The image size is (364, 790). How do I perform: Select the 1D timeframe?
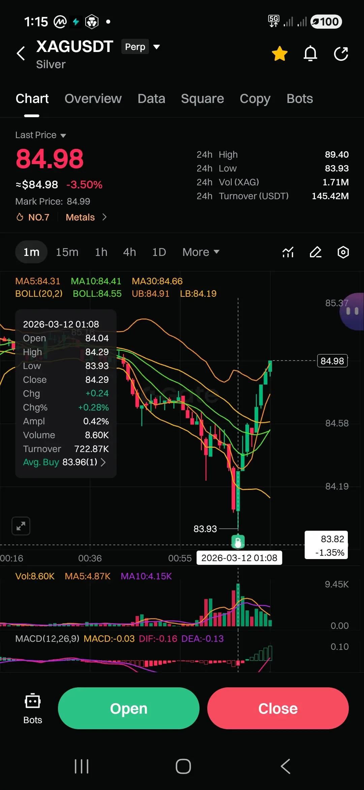coord(159,252)
